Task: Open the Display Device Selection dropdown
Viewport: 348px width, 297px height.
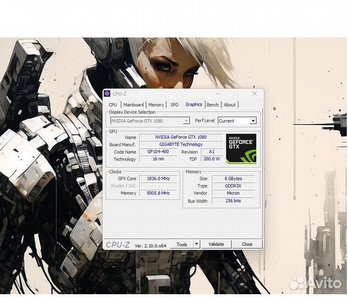Action: 150,121
